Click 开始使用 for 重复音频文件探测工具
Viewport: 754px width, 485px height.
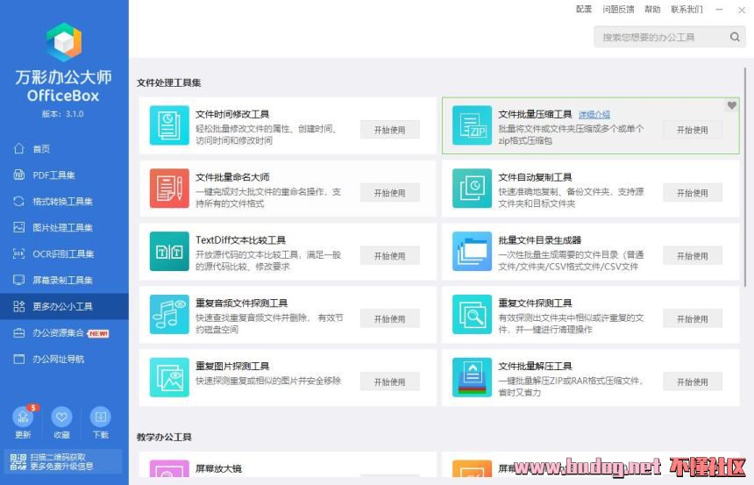(x=390, y=319)
